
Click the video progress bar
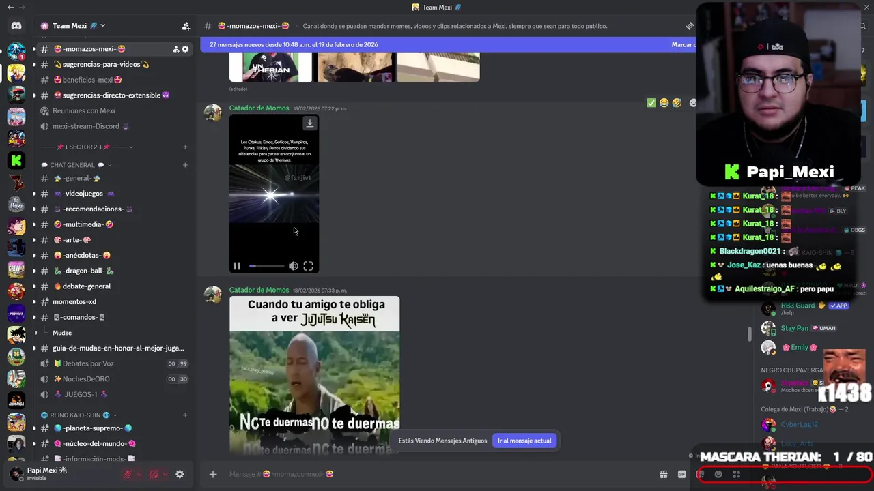pos(266,266)
